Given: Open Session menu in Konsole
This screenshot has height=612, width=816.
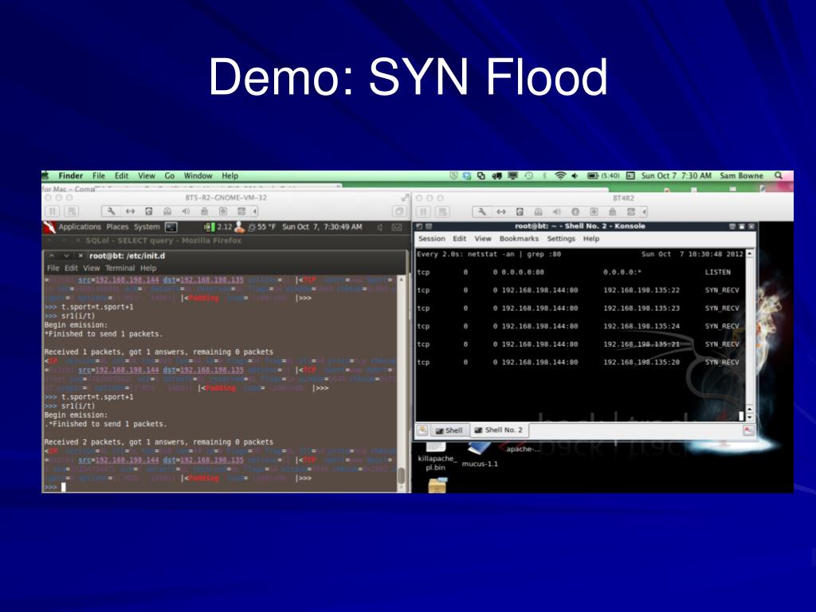Looking at the screenshot, I should pos(431,238).
